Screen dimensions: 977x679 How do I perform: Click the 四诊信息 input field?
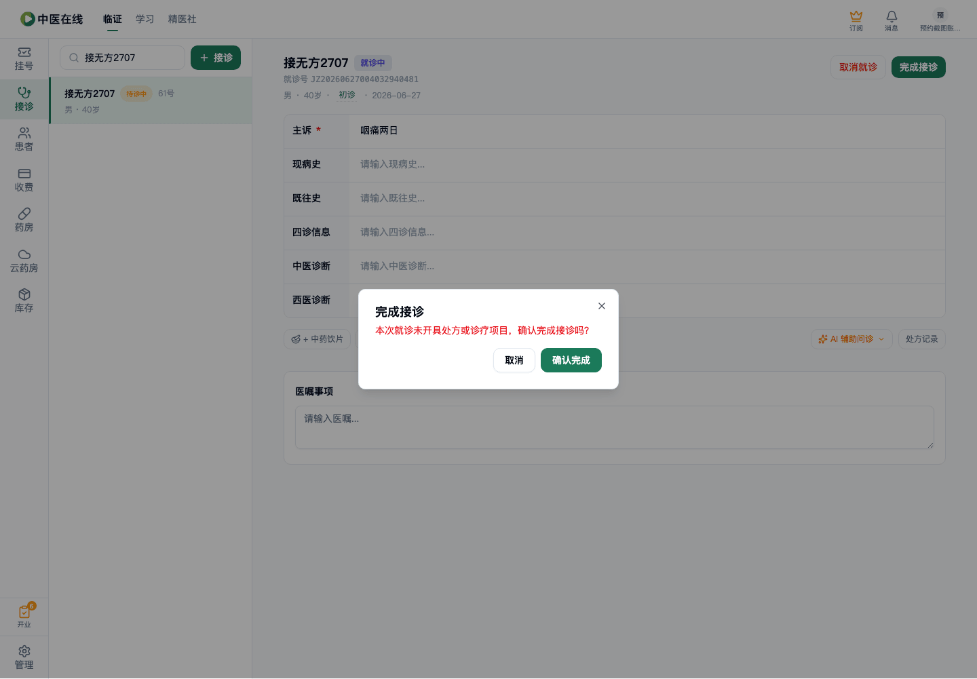click(648, 233)
